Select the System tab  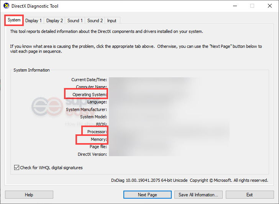14,20
